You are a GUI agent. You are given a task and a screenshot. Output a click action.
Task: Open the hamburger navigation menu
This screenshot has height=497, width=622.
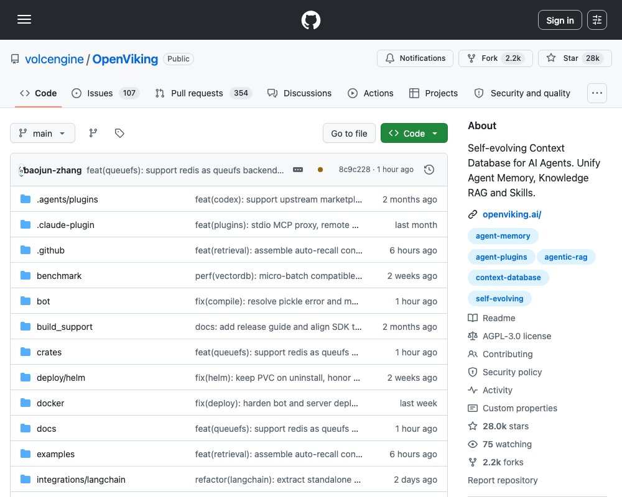(x=24, y=19)
